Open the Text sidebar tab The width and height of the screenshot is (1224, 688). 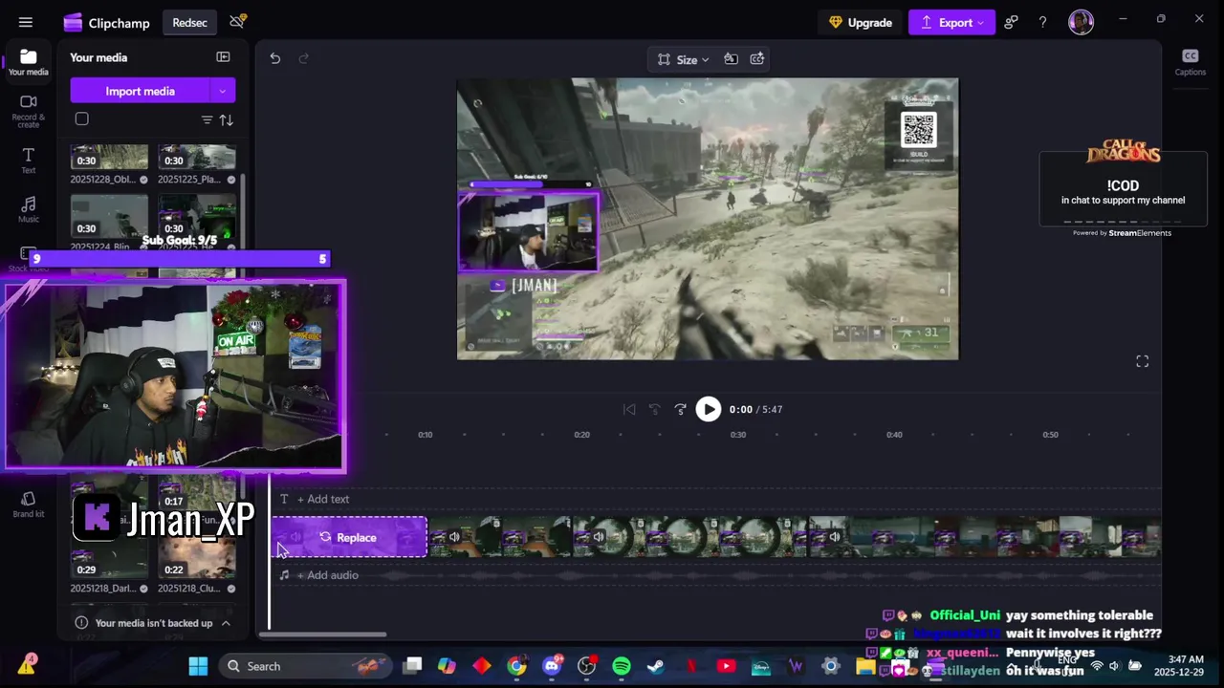[x=28, y=161]
